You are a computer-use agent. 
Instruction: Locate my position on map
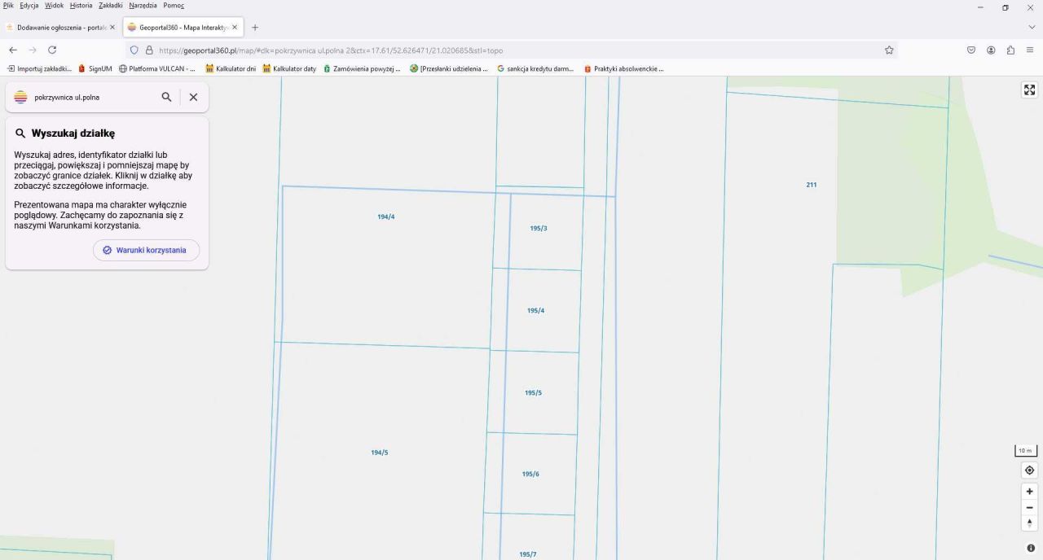click(x=1029, y=470)
